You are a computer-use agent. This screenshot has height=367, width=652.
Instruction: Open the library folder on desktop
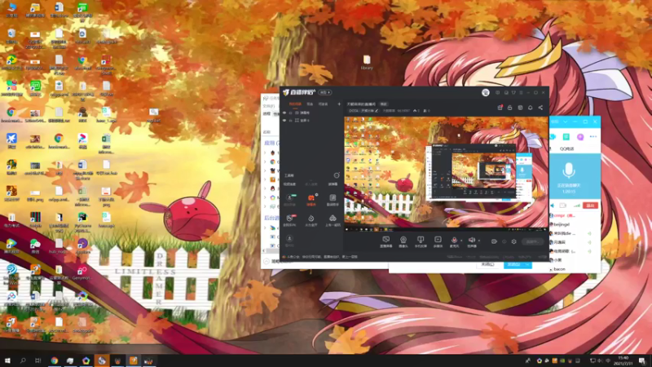click(x=366, y=63)
